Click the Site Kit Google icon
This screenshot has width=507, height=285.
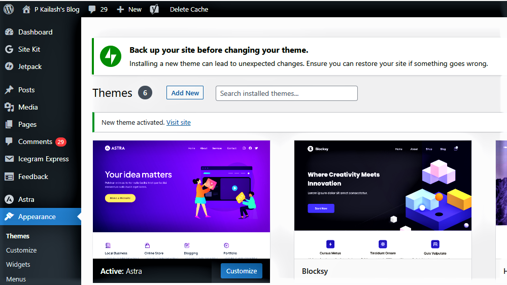click(9, 49)
